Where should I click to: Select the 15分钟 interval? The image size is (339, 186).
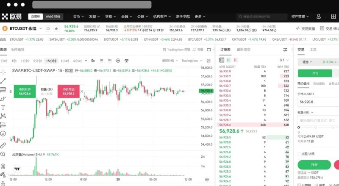[x=51, y=61]
